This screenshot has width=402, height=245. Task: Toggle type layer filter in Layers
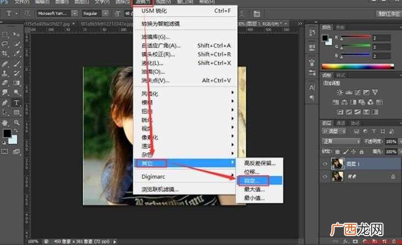tap(374, 132)
